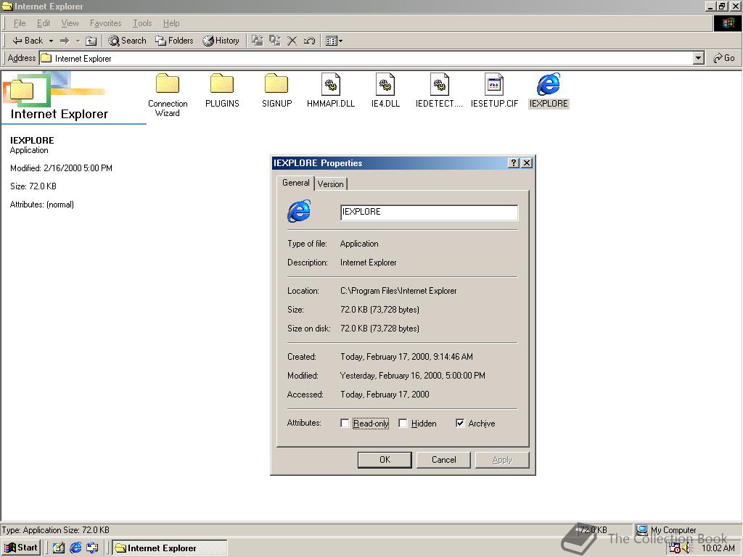Launch Internet Explorer from quick launch
The width and height of the screenshot is (743, 557).
(75, 548)
